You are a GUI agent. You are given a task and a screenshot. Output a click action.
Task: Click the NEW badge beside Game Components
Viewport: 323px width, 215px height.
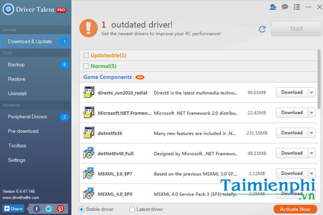coord(140,77)
